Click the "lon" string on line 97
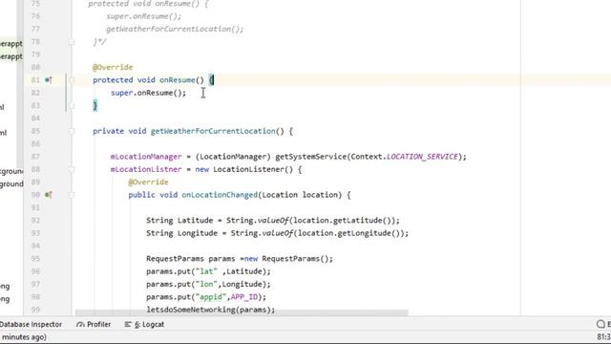This screenshot has width=611, height=344. pos(206,285)
